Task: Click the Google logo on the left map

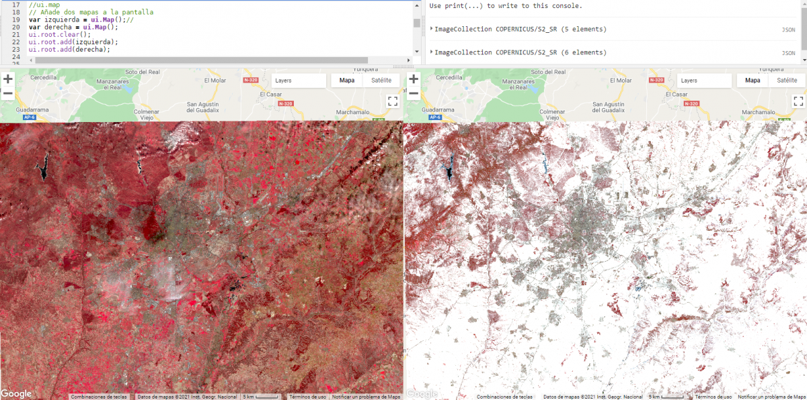Action: point(17,393)
